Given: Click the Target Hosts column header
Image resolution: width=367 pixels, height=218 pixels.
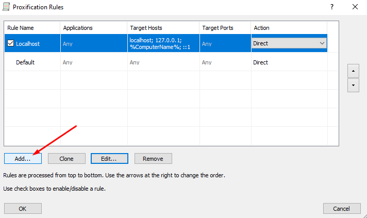Looking at the screenshot, I should click(x=163, y=28).
